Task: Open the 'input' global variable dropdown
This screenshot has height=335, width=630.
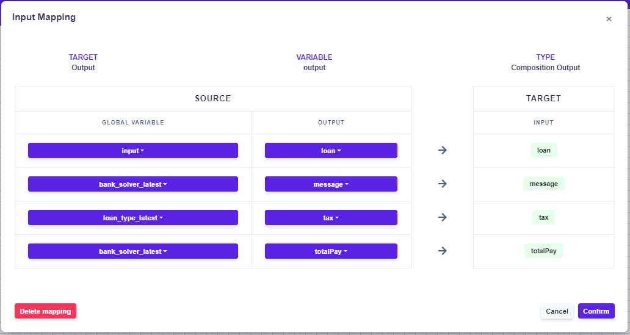Action: tap(132, 151)
